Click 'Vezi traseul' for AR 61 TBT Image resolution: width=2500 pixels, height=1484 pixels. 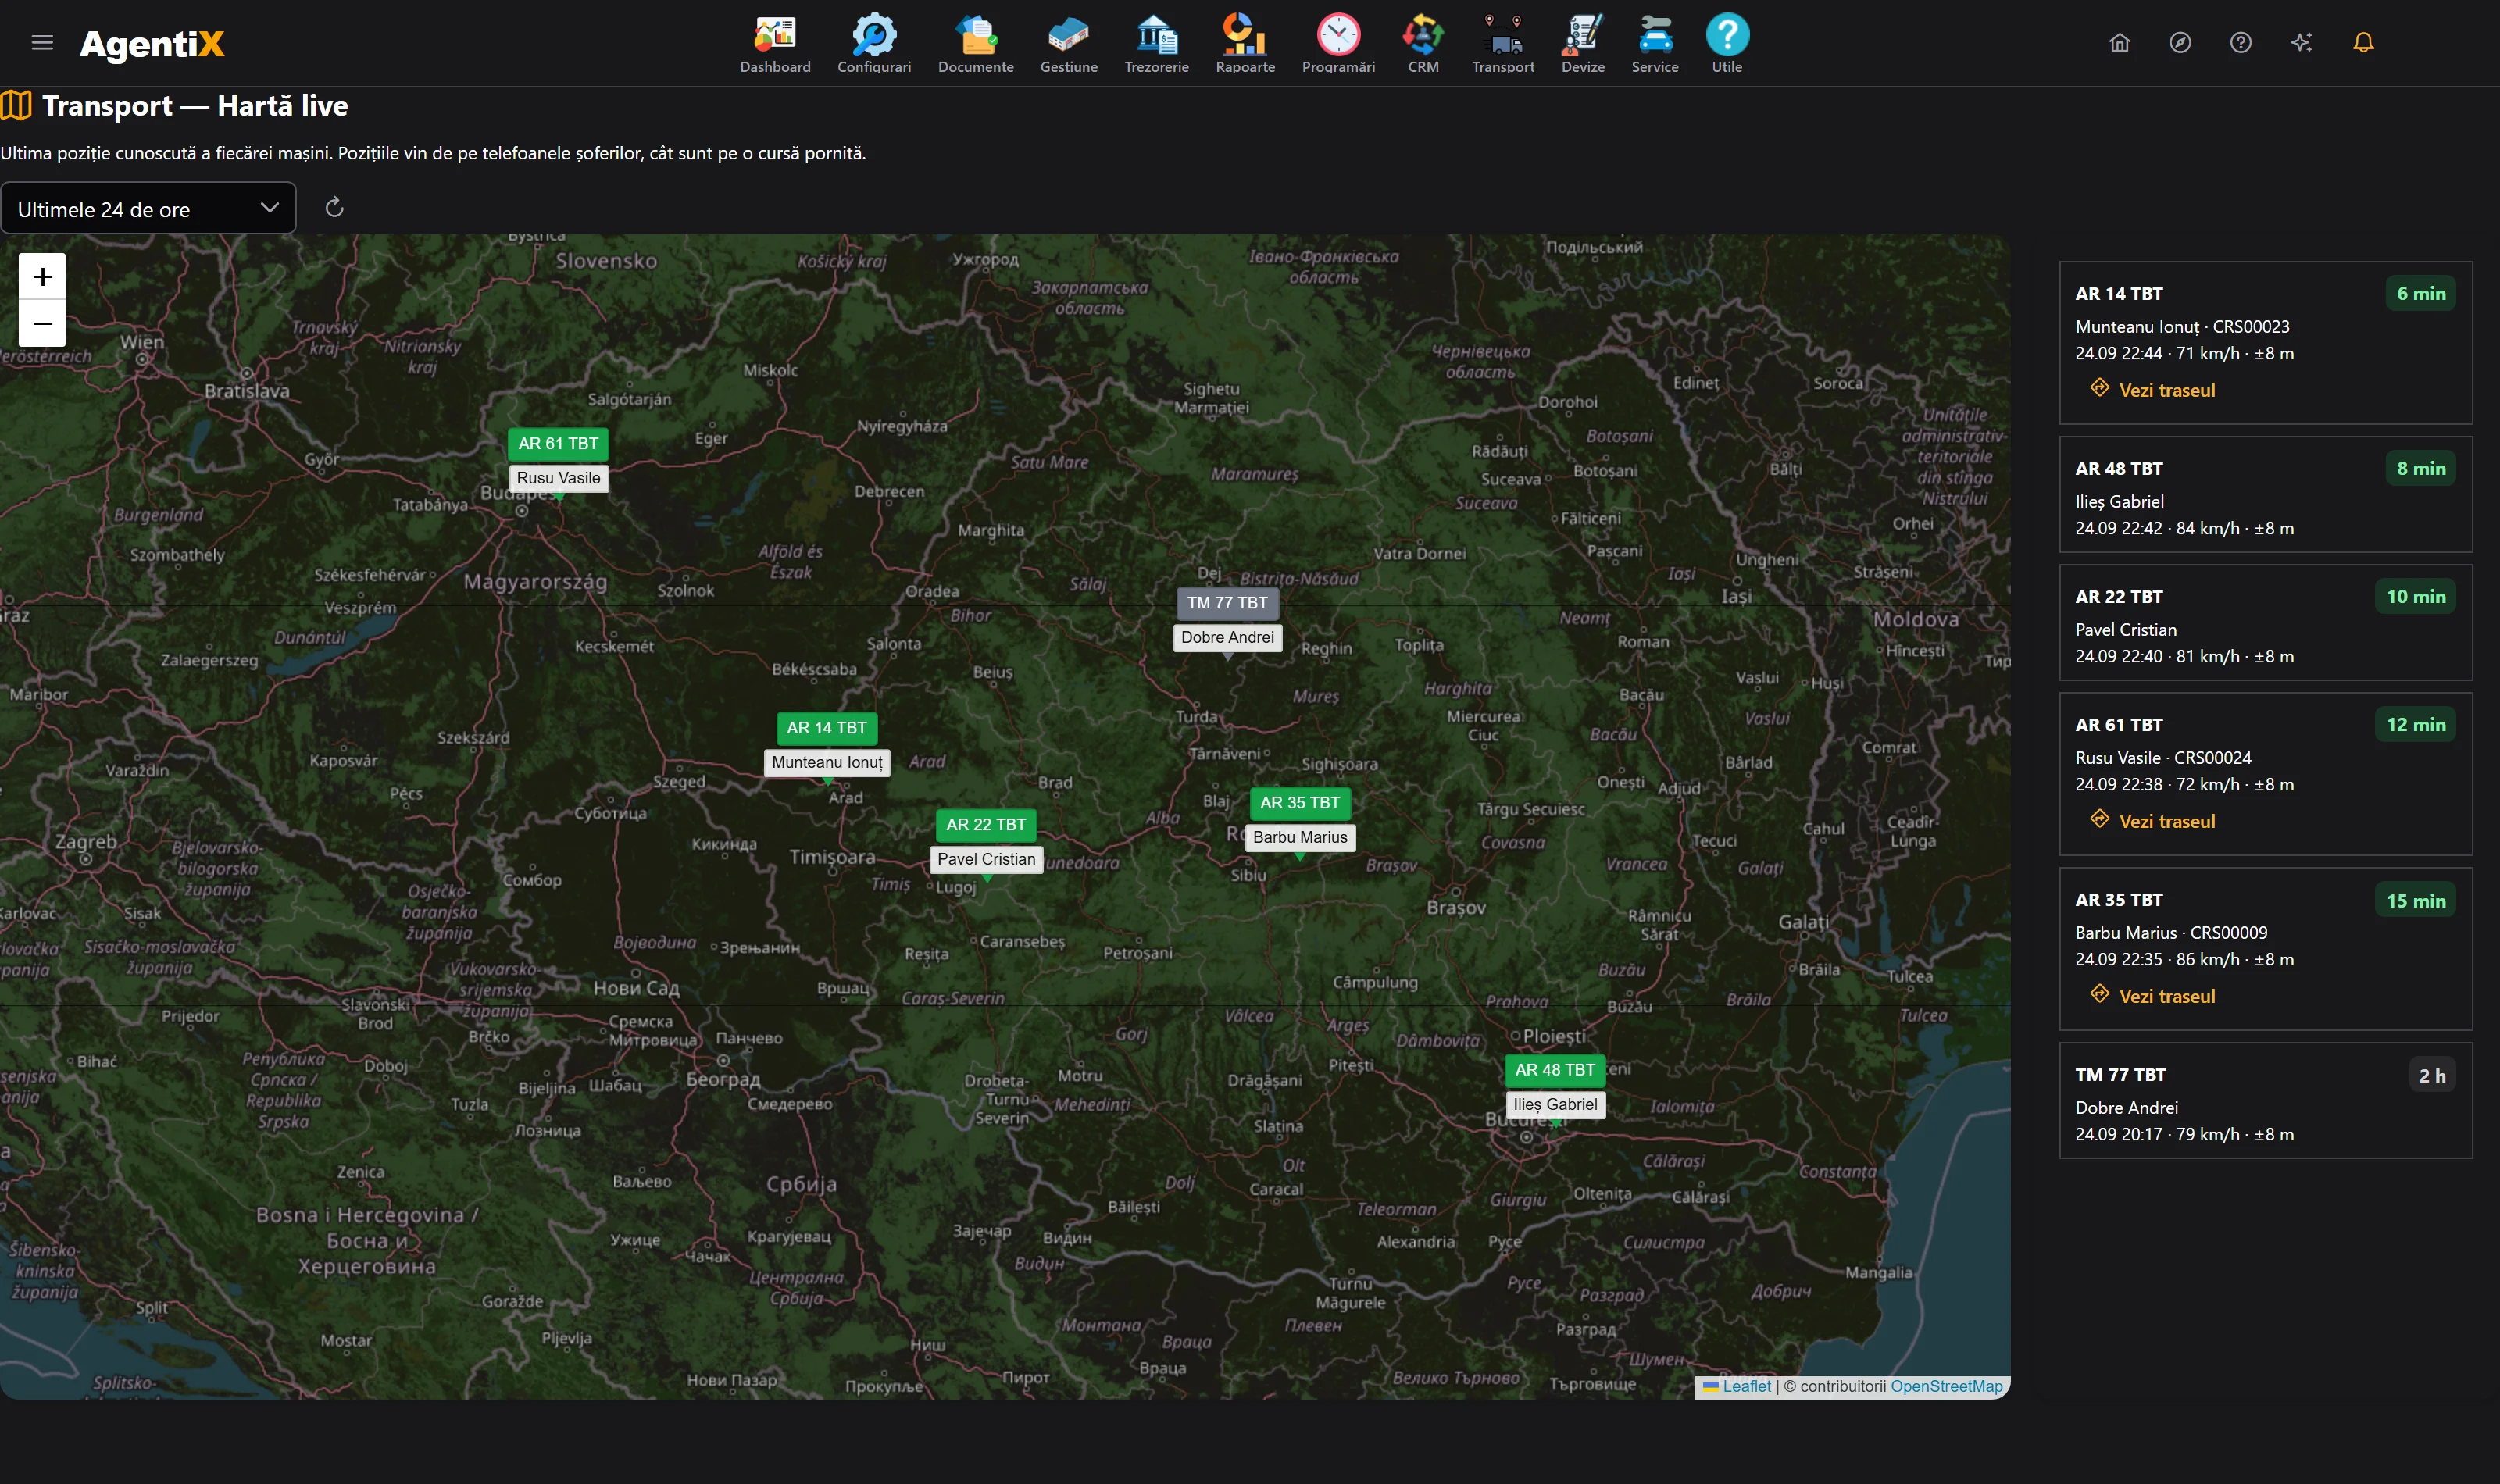click(2152, 821)
